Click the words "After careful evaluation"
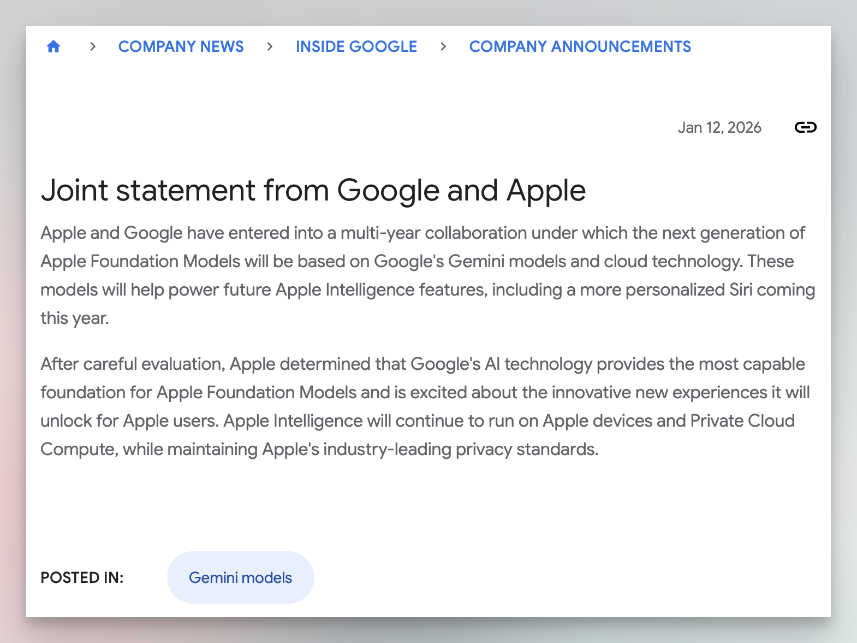 (133, 364)
